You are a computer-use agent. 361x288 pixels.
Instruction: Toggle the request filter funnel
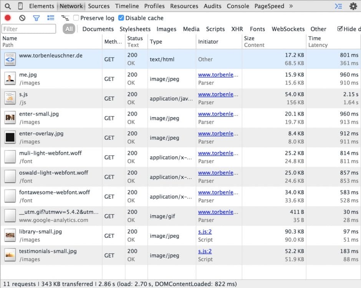36,18
